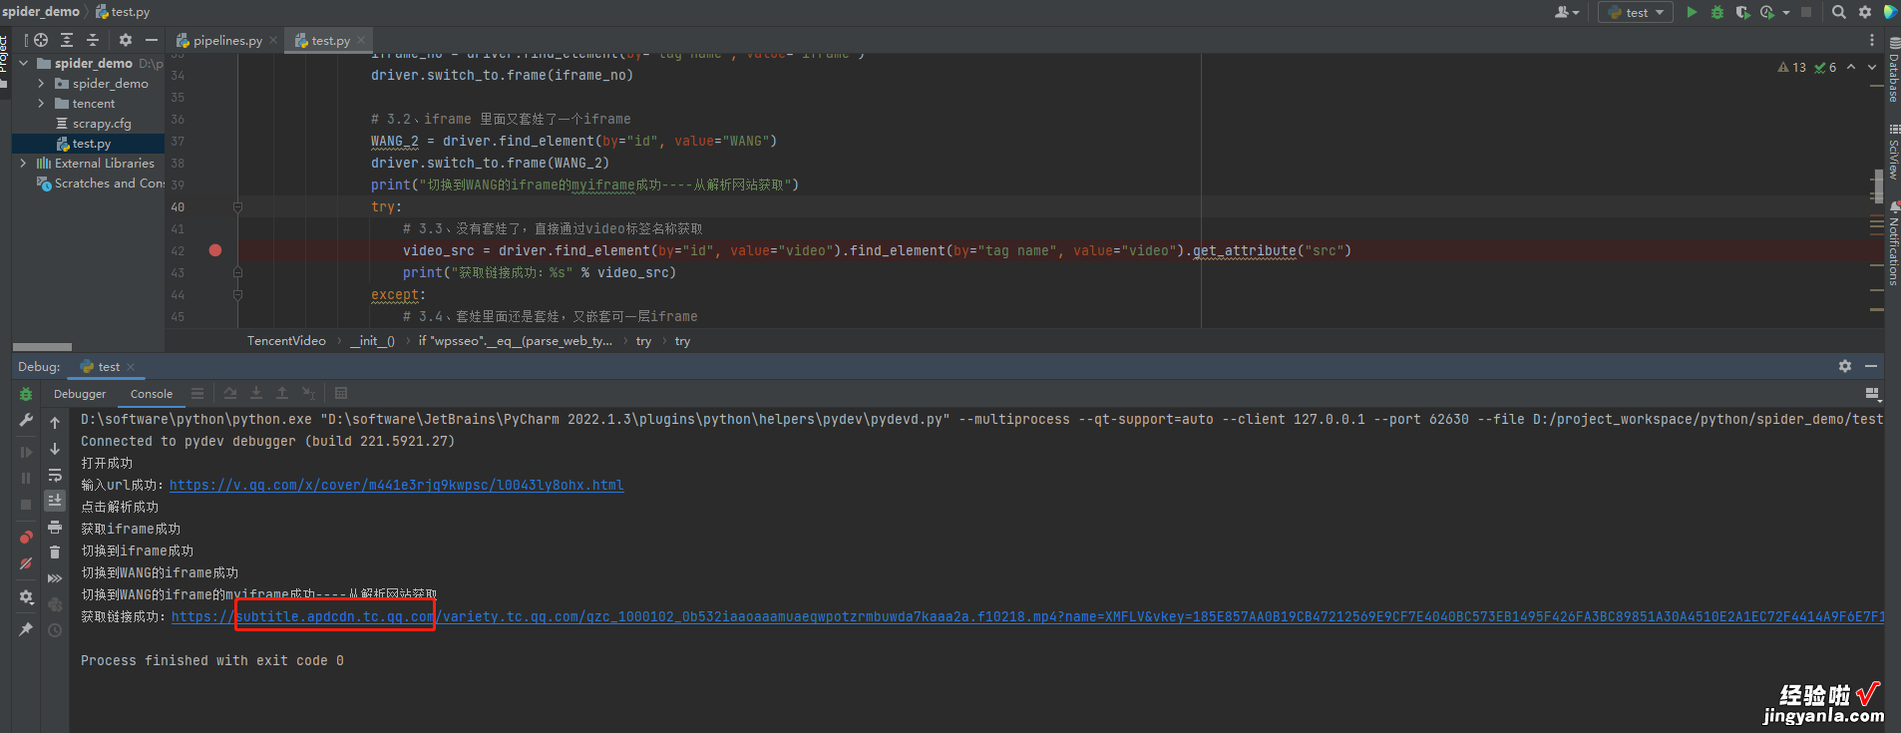Open the user account dropdown
This screenshot has height=733, width=1901.
point(1566,12)
